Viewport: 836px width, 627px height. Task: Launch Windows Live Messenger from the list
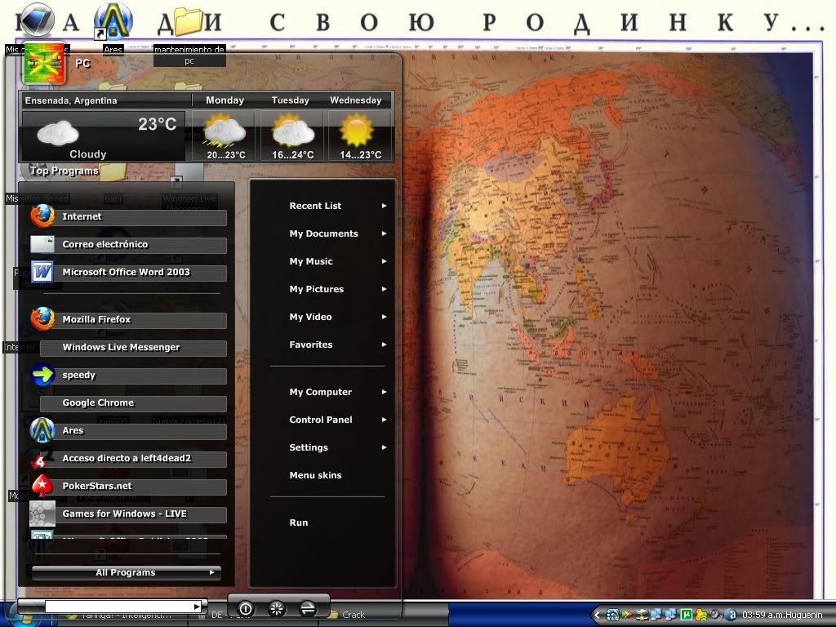(x=133, y=348)
